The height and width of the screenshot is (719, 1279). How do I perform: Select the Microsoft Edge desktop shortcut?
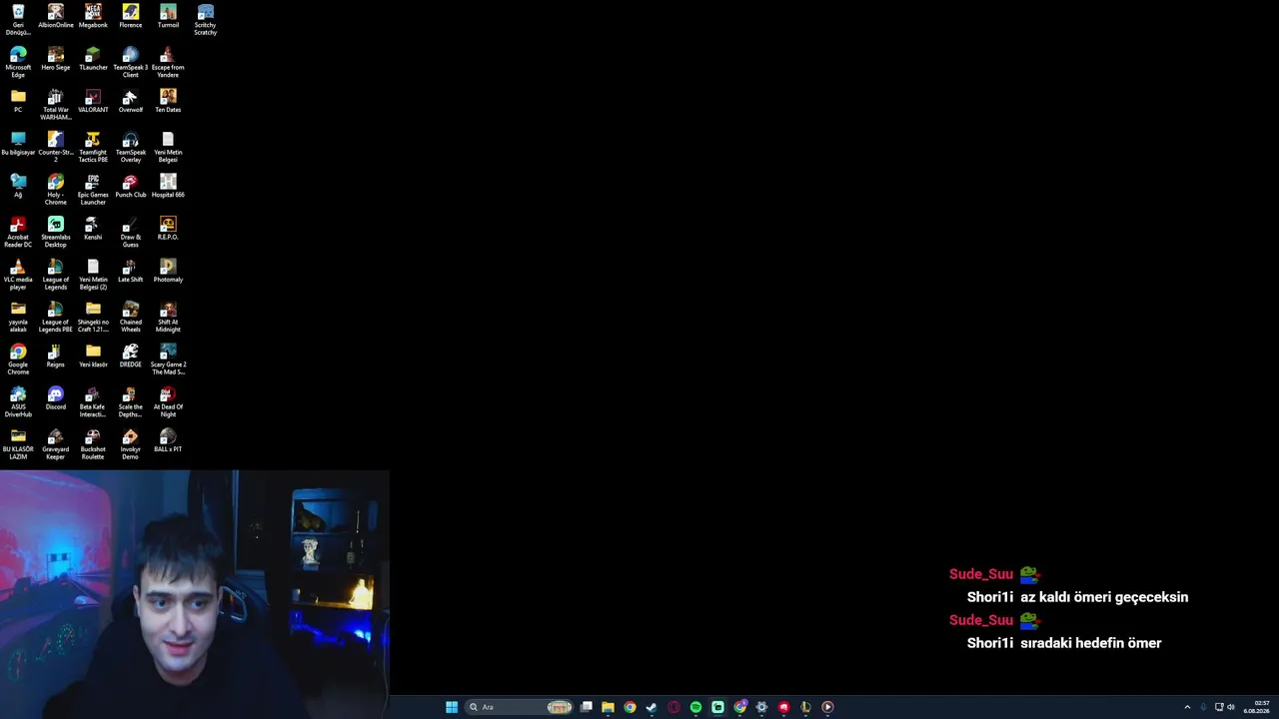18,61
